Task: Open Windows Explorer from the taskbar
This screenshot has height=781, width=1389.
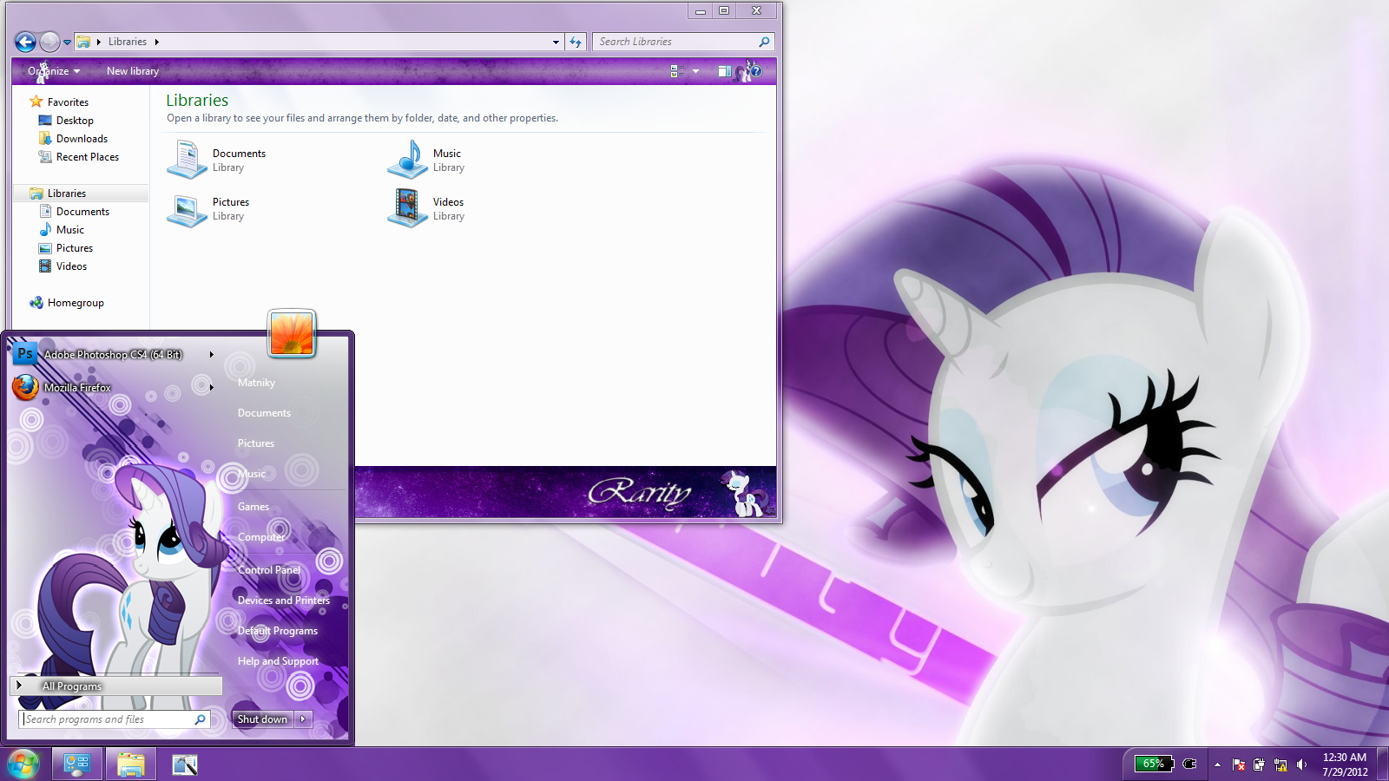Action: pos(130,764)
